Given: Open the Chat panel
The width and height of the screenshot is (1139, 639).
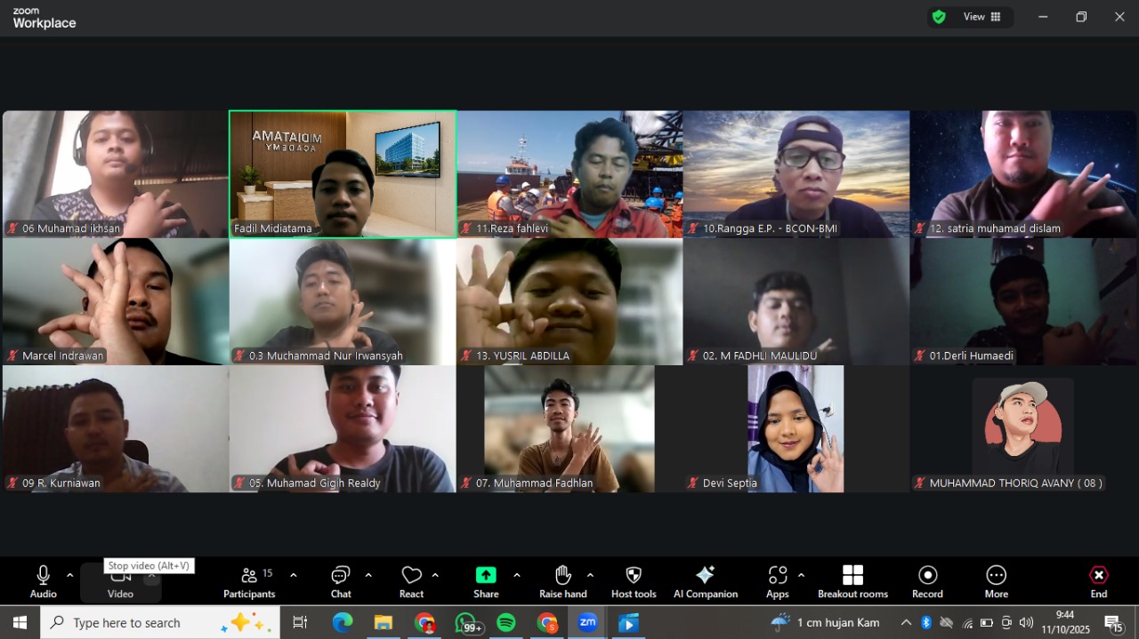Looking at the screenshot, I should click(341, 581).
